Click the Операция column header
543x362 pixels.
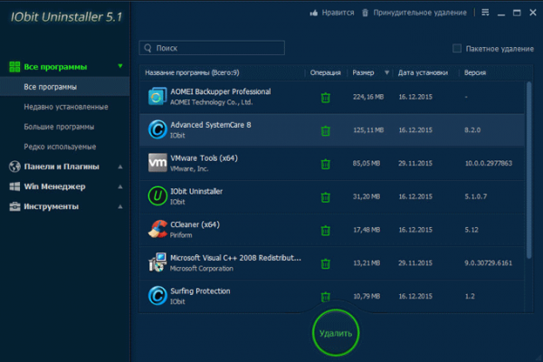pyautogui.click(x=325, y=72)
